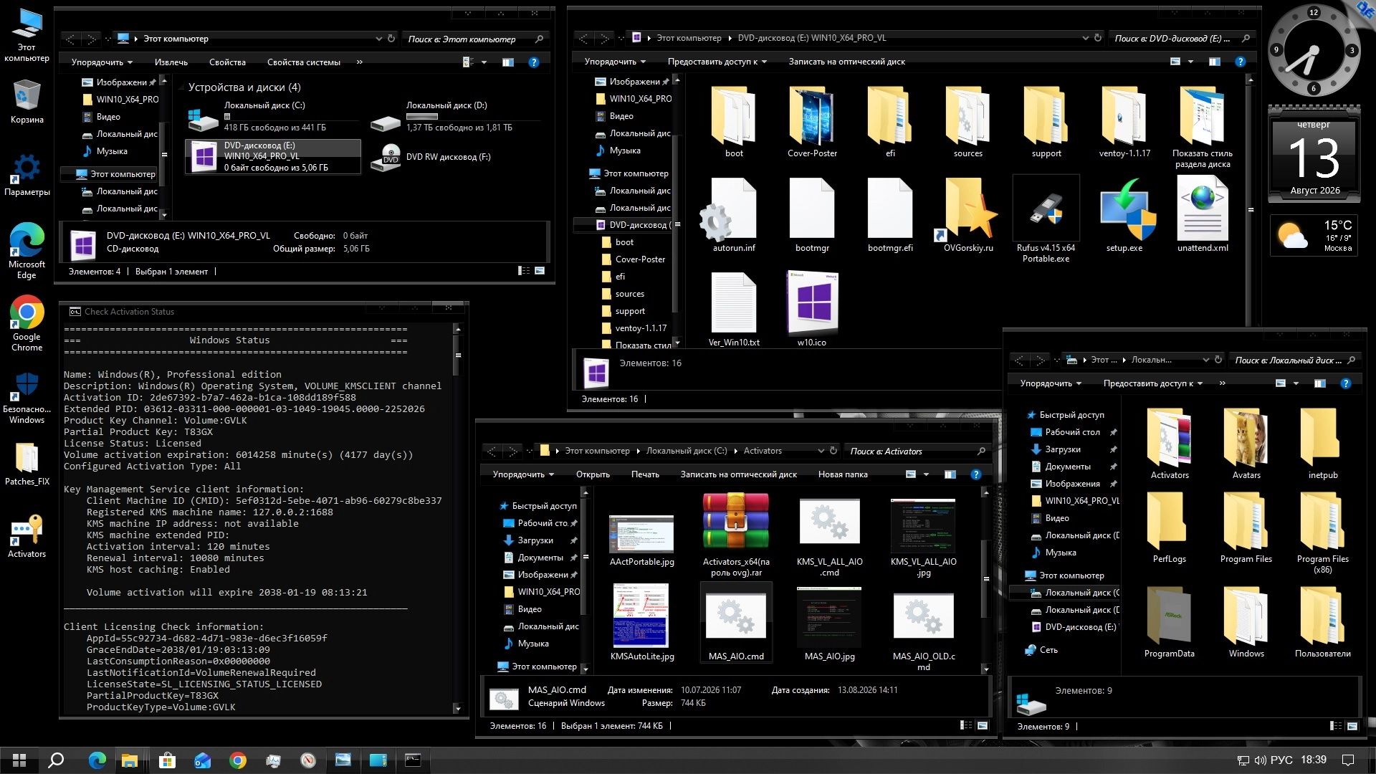The width and height of the screenshot is (1376, 774).
Task: Open the Organize dropdown in Activators window
Action: (523, 474)
